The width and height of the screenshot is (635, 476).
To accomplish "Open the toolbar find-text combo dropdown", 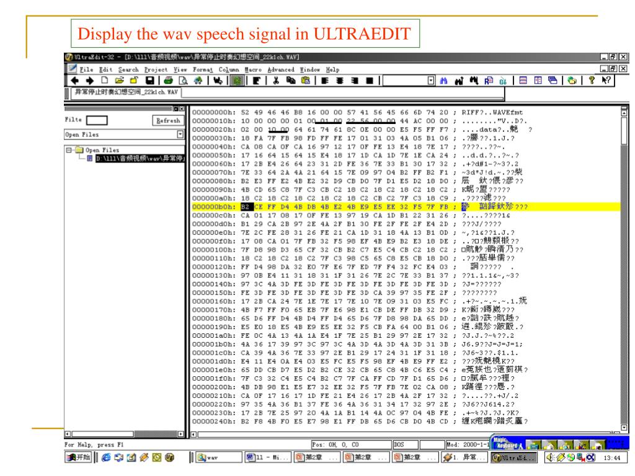I will [432, 81].
